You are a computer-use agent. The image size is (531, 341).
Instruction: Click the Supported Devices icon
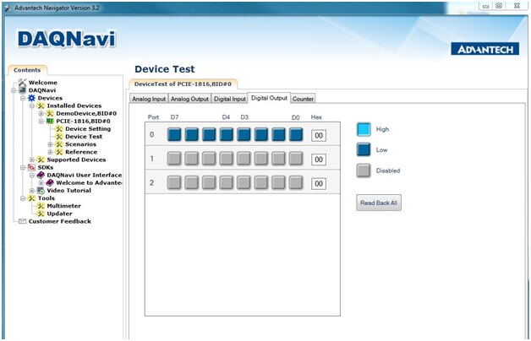pyautogui.click(x=41, y=160)
